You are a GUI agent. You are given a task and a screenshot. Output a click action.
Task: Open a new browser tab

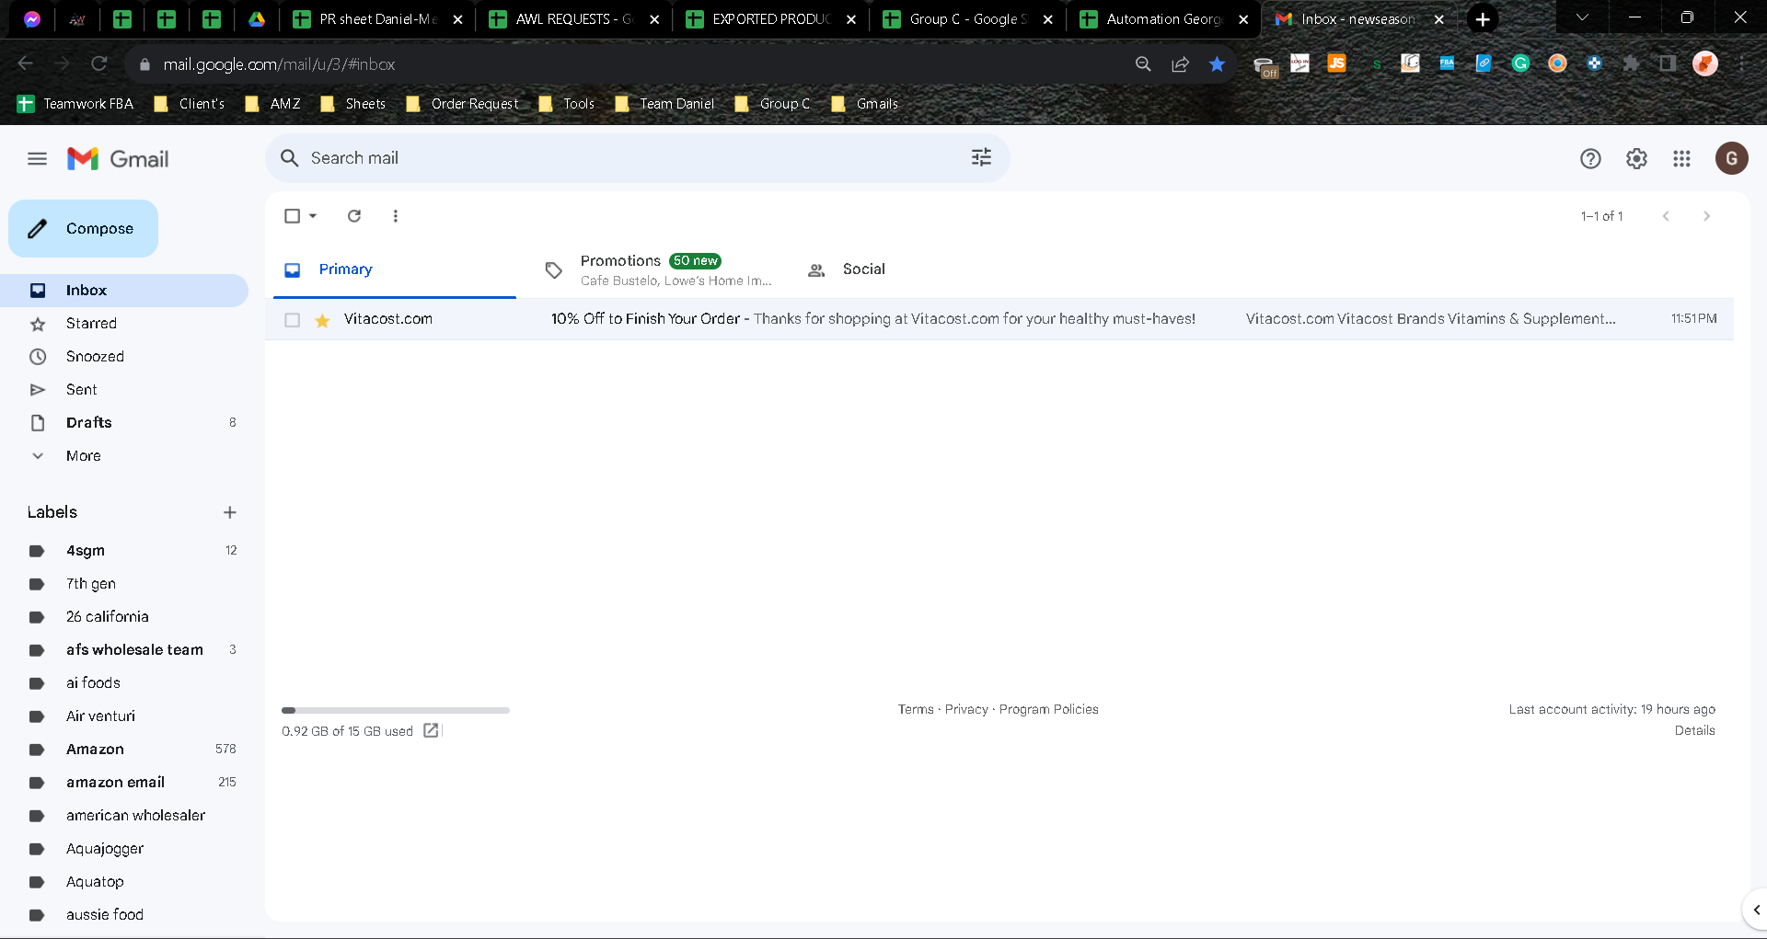click(x=1483, y=19)
